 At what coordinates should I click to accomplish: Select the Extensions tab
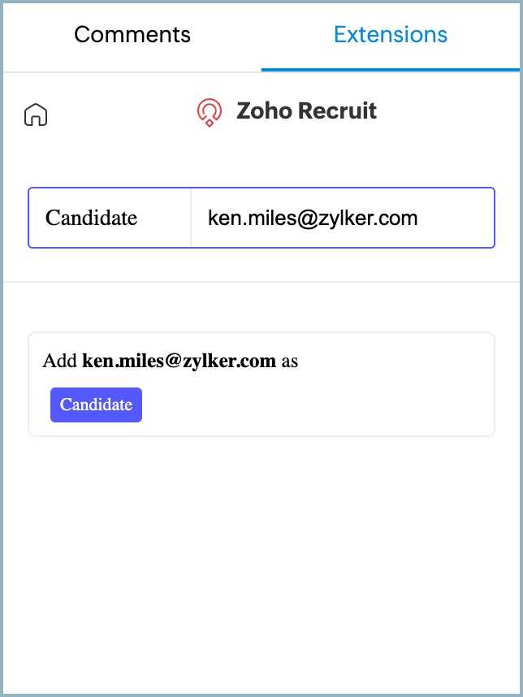pos(391,35)
